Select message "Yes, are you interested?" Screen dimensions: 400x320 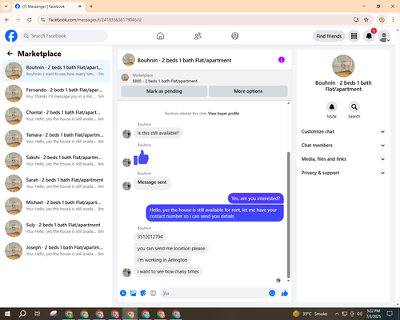click(x=255, y=198)
